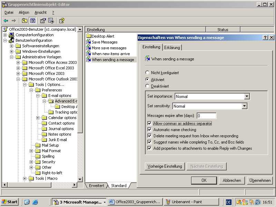Expand Microsoft Office Excel 2003 node

tap(18, 68)
